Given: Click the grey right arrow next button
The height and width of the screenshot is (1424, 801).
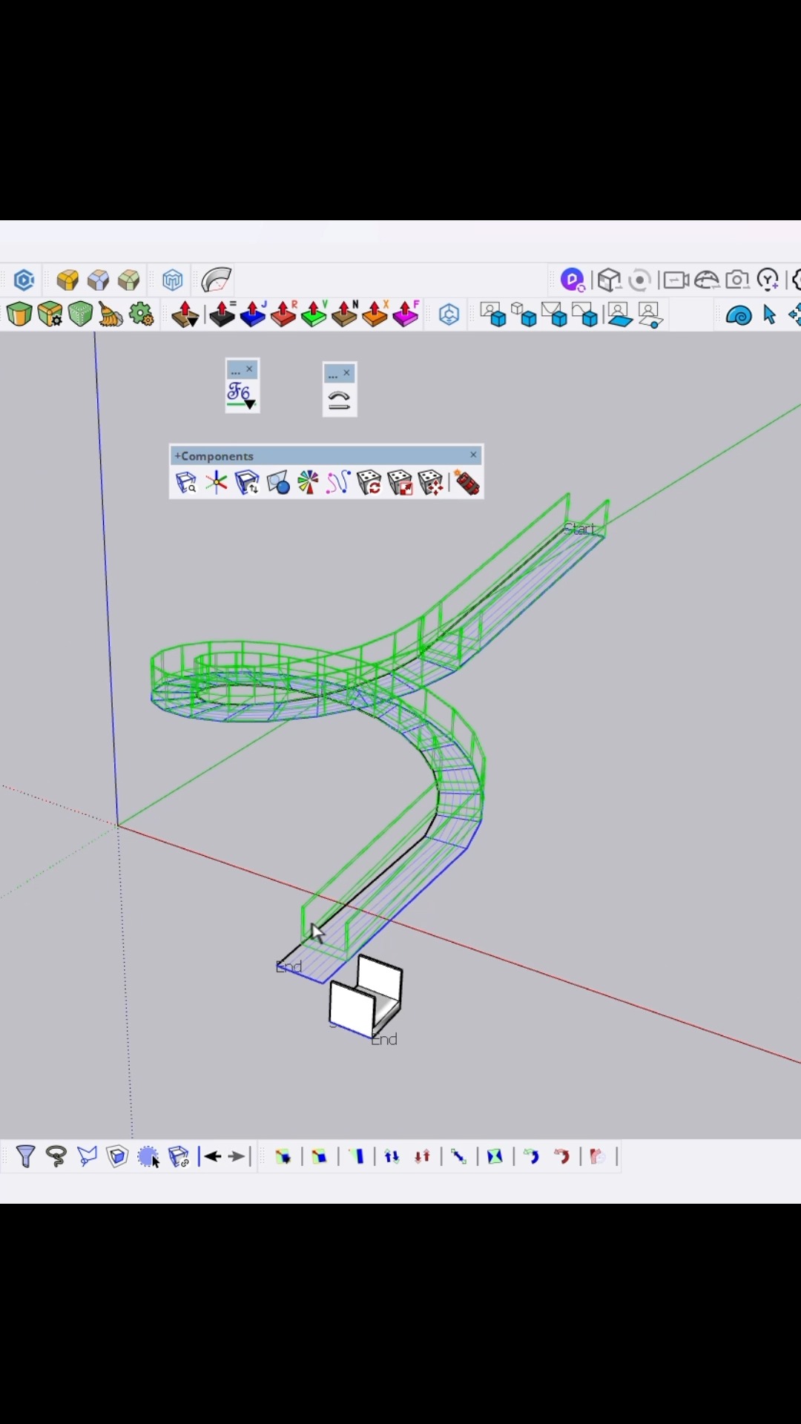Looking at the screenshot, I should click(x=237, y=1156).
